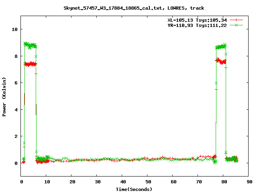Click y-axis tick label 4
This screenshot has height=193, width=257.
click(16, 110)
